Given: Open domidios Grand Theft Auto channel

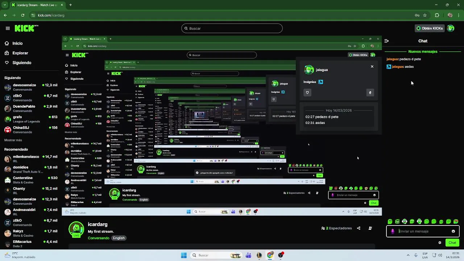Looking at the screenshot, I should pos(31,169).
